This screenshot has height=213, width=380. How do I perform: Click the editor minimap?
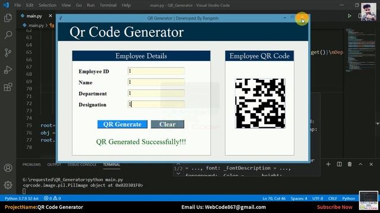(360, 50)
